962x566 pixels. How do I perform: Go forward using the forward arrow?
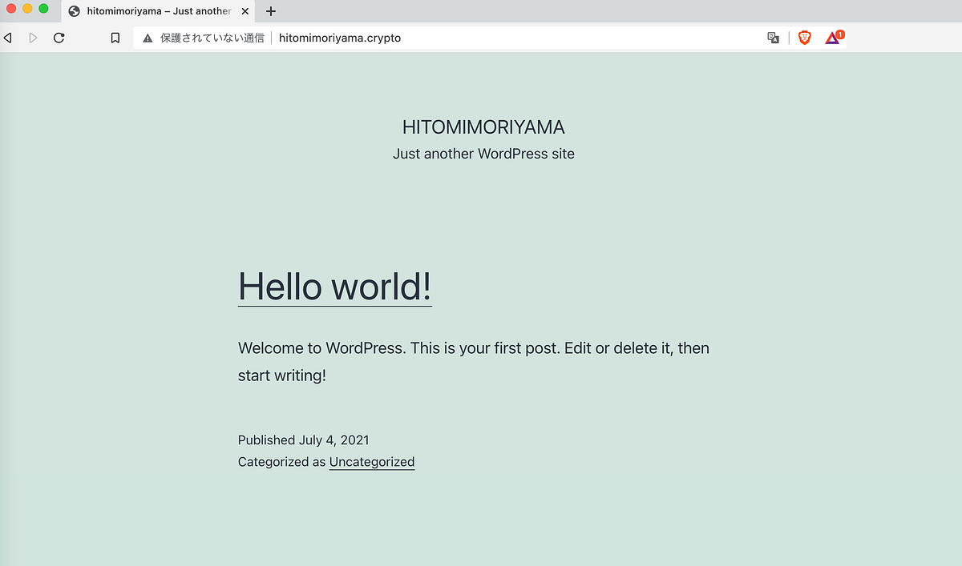[x=33, y=38]
